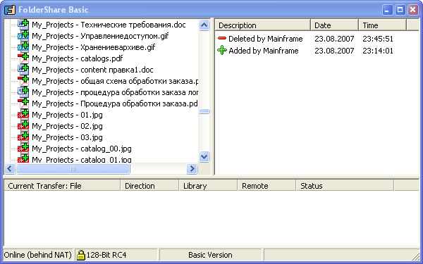Click the horizontal scroll right arrow
The height and width of the screenshot is (264, 423).
pyautogui.click(x=192, y=169)
